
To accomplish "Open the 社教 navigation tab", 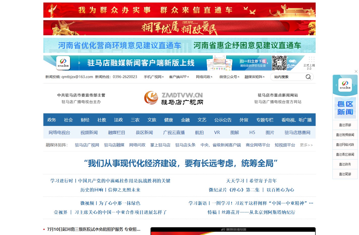I will coord(102,120).
